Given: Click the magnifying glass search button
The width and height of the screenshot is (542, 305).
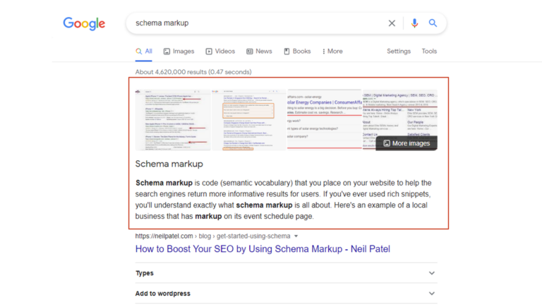Looking at the screenshot, I should click(x=433, y=23).
